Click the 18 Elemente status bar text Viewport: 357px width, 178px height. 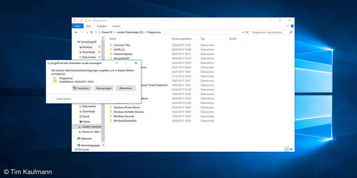point(82,150)
